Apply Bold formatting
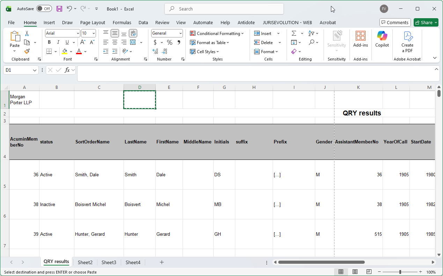The width and height of the screenshot is (443, 276). 49,42
